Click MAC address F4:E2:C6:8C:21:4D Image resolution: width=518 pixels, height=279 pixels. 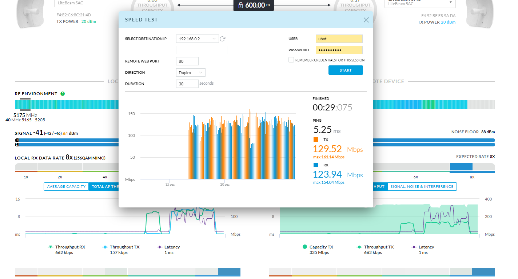[74, 15]
